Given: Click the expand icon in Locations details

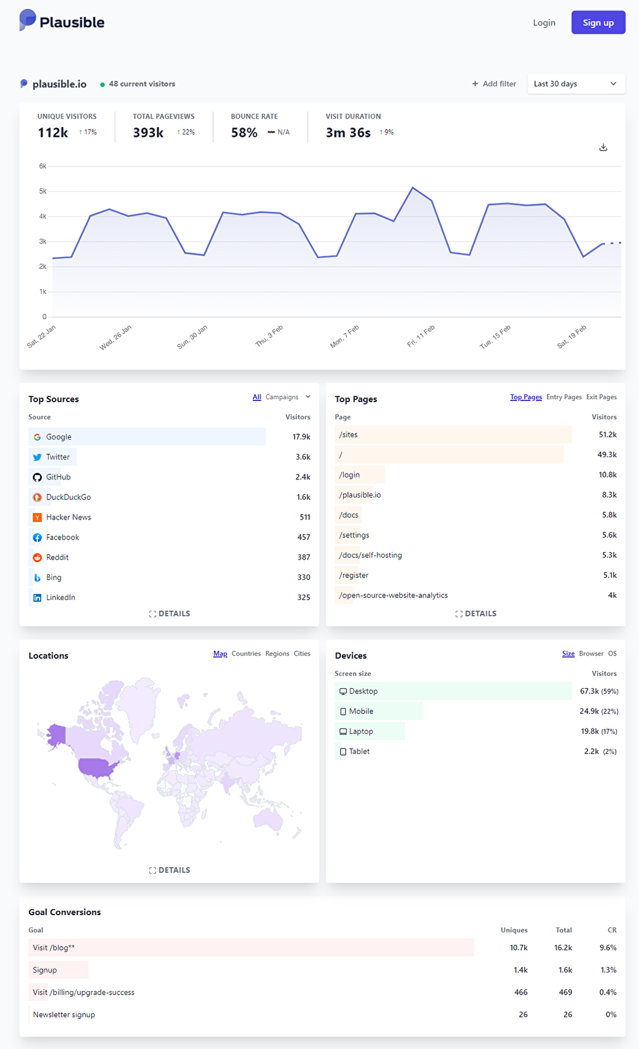Looking at the screenshot, I should 153,871.
